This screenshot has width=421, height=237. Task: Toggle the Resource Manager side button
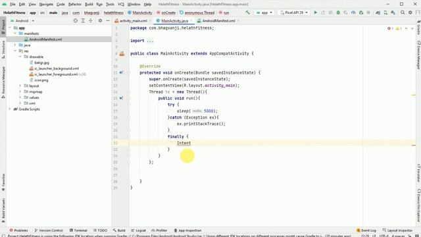pyautogui.click(x=3, y=82)
